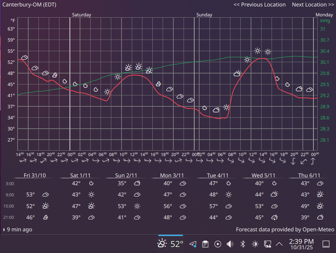
Task: Click the media player tray icon
Action: point(218,244)
